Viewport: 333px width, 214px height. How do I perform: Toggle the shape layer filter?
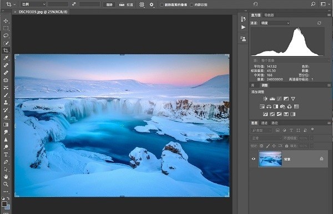[298, 130]
